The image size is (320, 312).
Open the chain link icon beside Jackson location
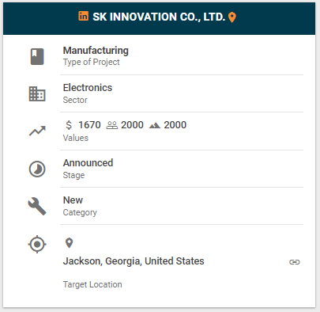(x=295, y=262)
